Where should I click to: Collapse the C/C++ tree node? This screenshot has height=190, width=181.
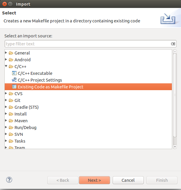pos(6,66)
